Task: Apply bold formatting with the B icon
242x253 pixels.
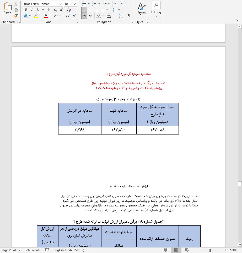Action: click(x=25, y=10)
